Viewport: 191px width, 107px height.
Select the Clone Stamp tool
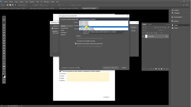tap(4, 41)
